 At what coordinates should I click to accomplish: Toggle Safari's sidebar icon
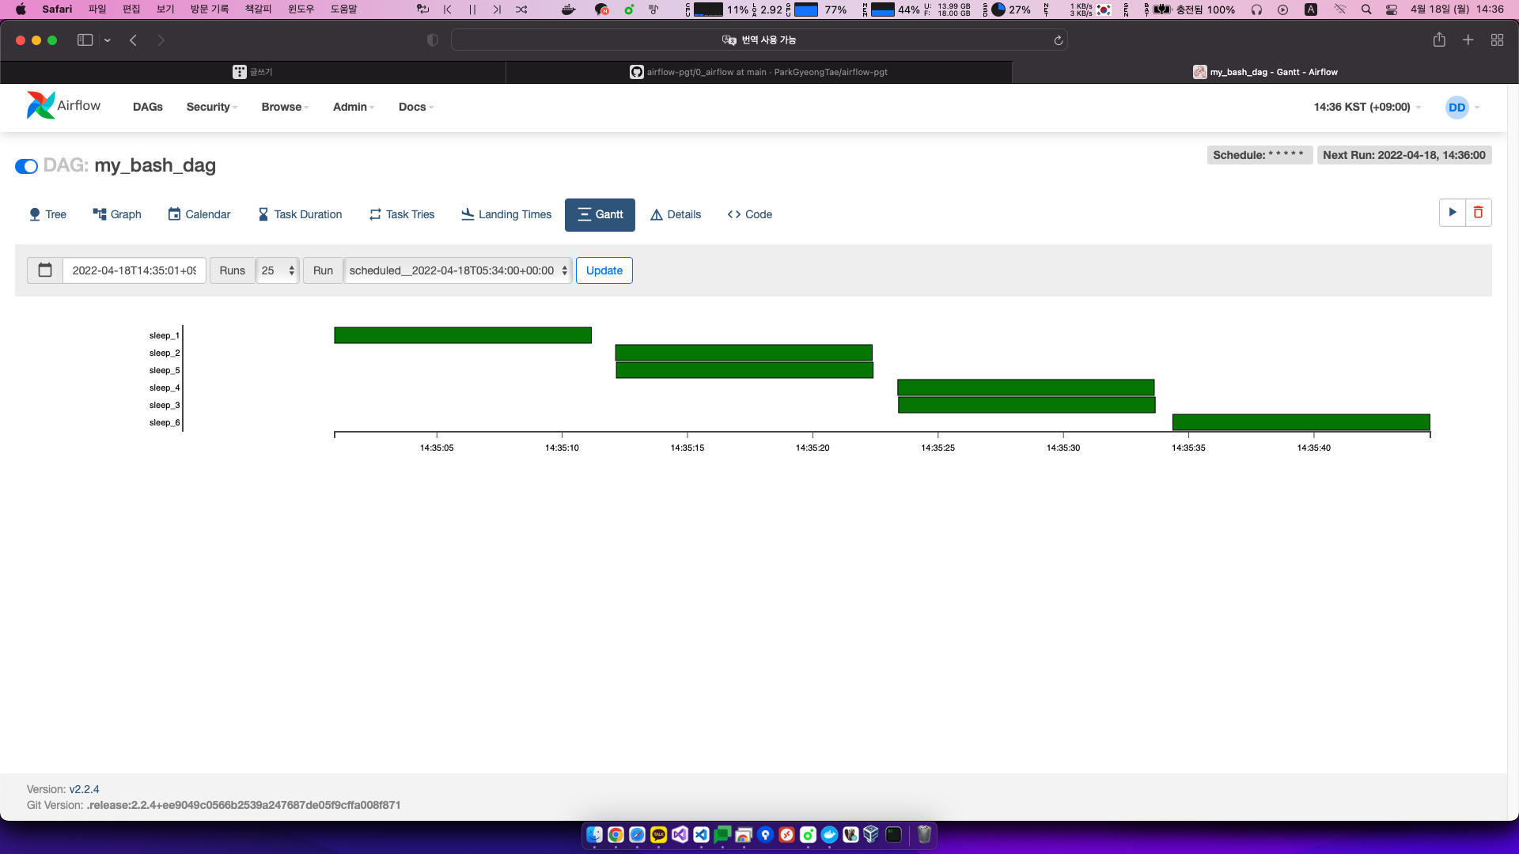(x=85, y=40)
